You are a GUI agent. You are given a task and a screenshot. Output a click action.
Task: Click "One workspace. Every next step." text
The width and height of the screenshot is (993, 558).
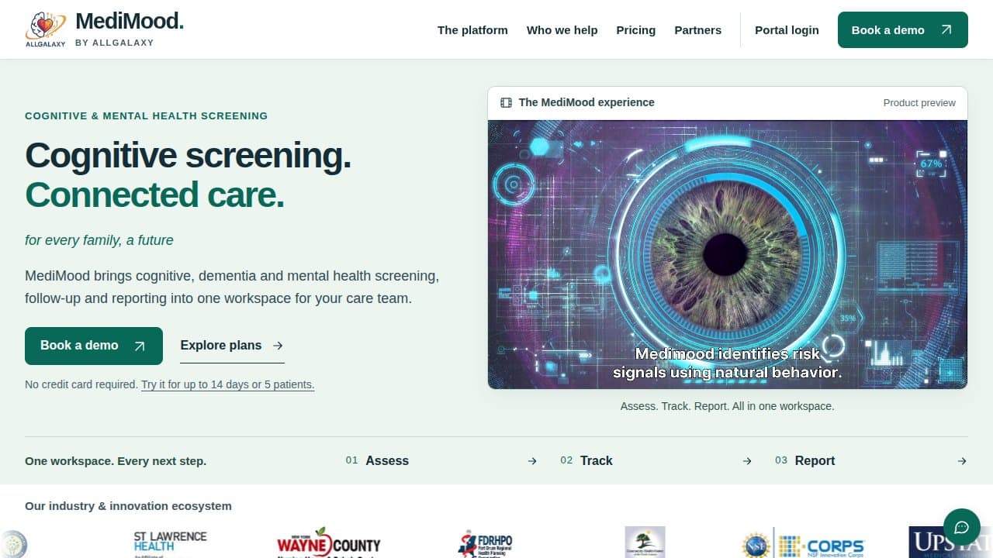(116, 461)
